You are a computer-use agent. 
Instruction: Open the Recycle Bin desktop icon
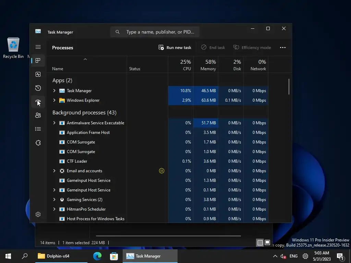13,48
